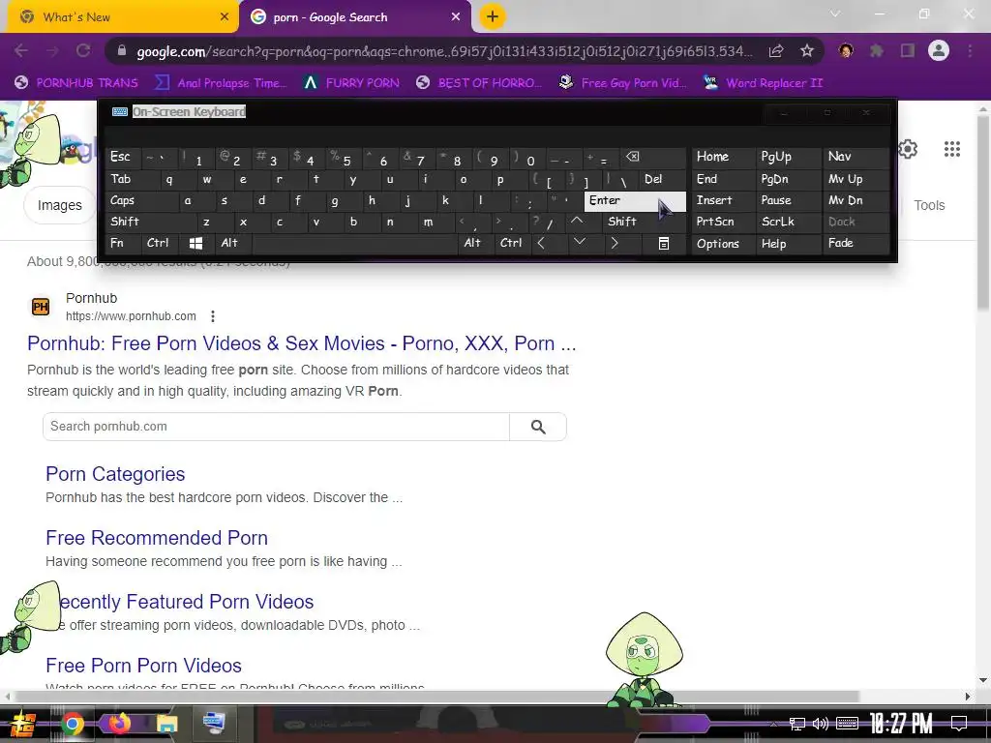Open File Explorer from the taskbar

167,724
